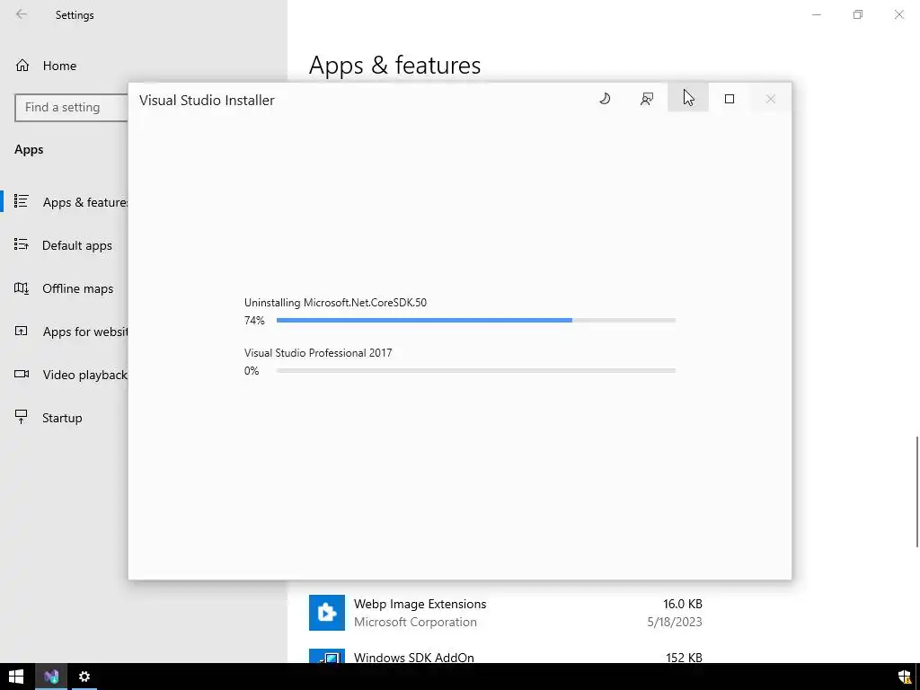The width and height of the screenshot is (920, 690).
Task: Click the 16.0 KB size value
Action: click(x=683, y=604)
